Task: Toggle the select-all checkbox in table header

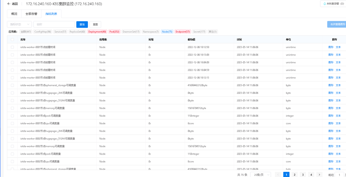Action: click(x=12, y=40)
